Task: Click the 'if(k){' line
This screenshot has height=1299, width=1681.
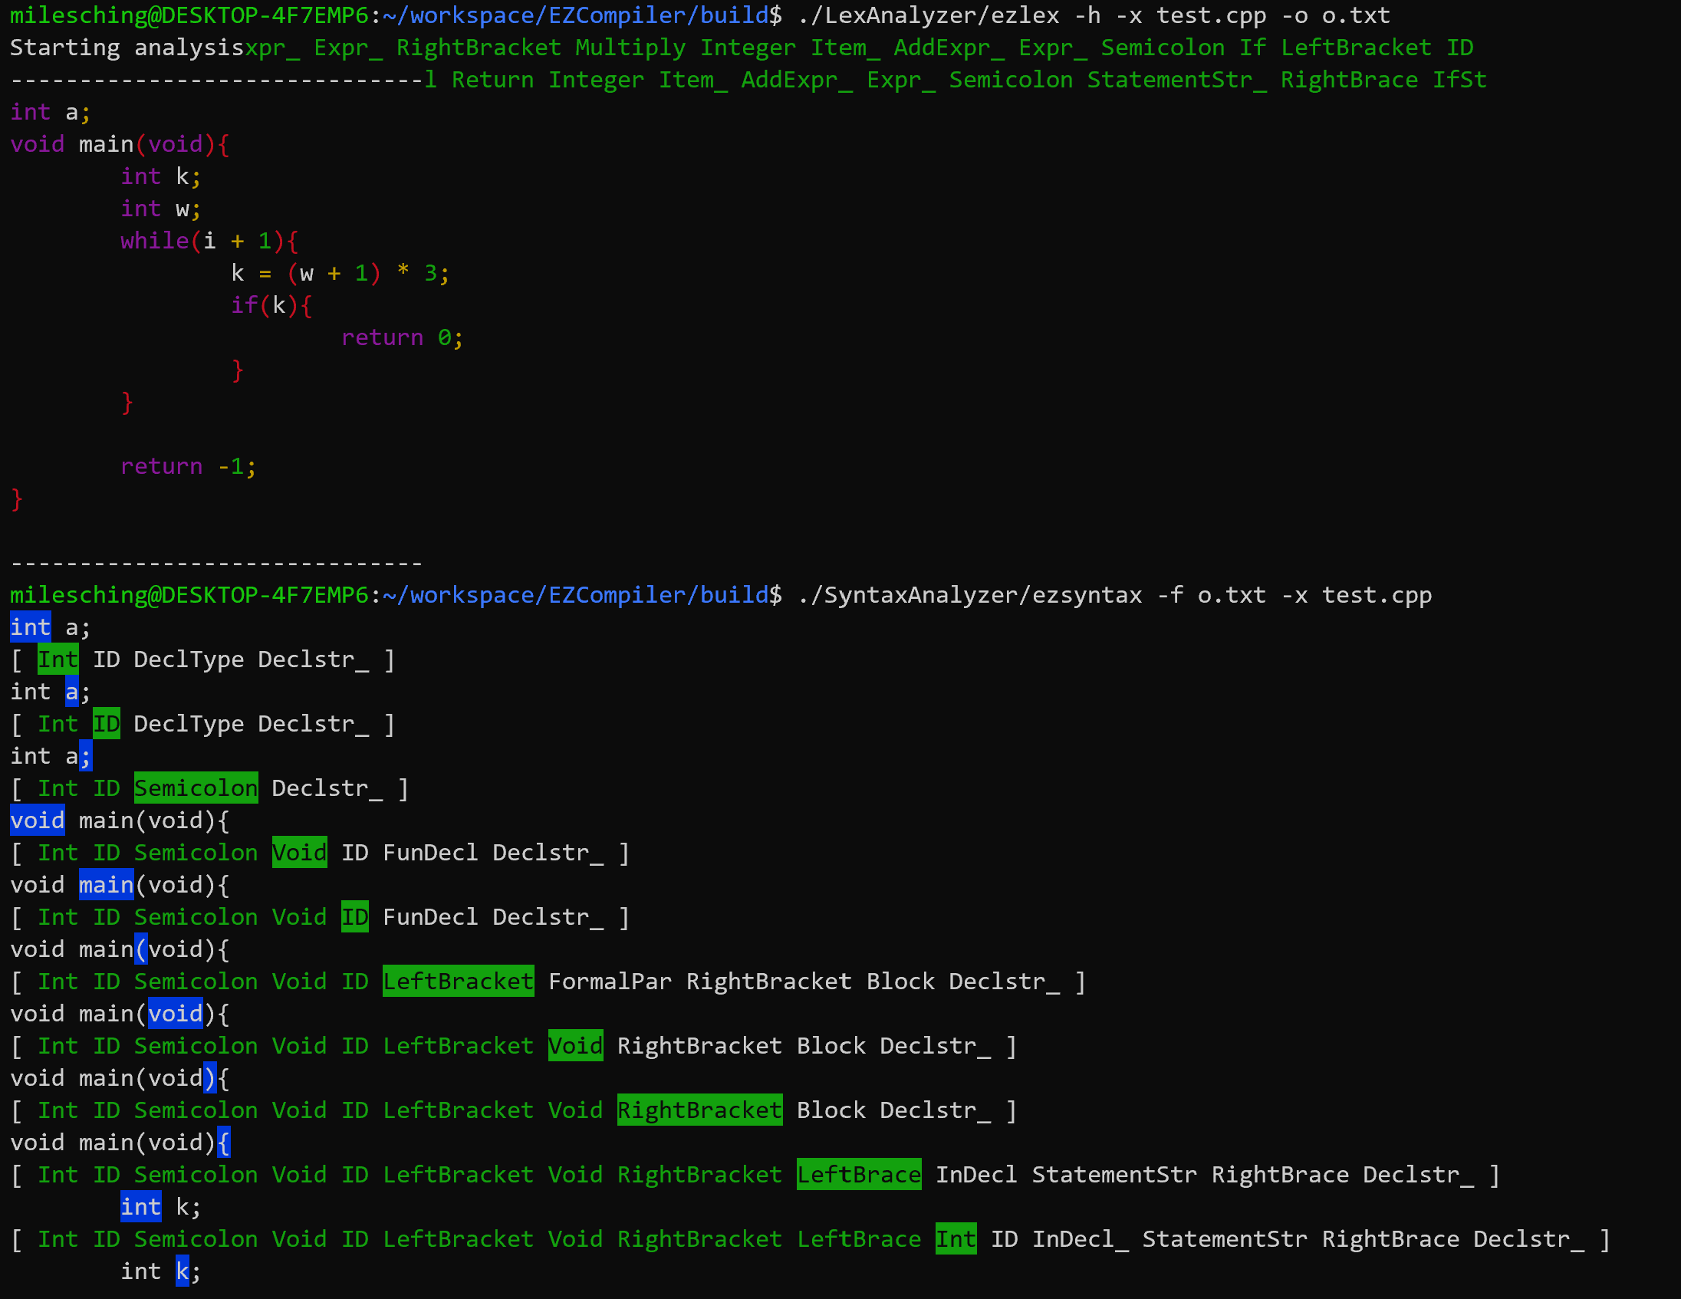Action: 271,305
